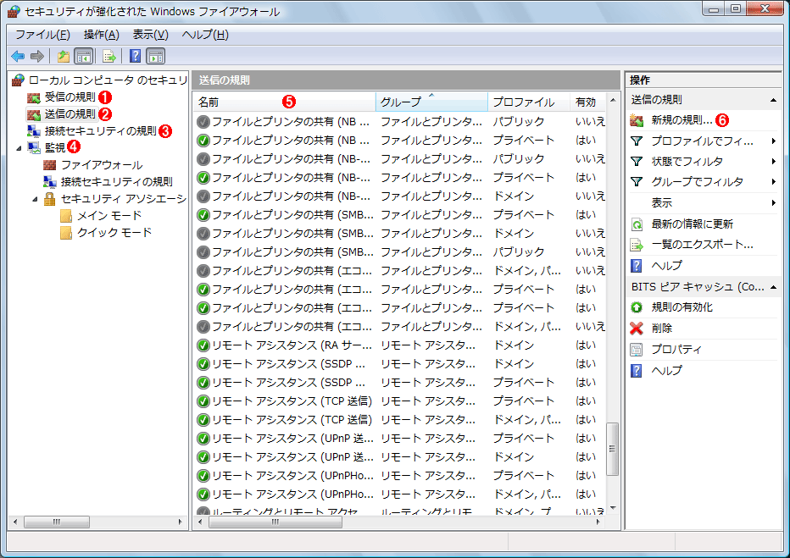Click the rules list scroll-right arrow
This screenshot has height=558, width=790.
coord(598,522)
